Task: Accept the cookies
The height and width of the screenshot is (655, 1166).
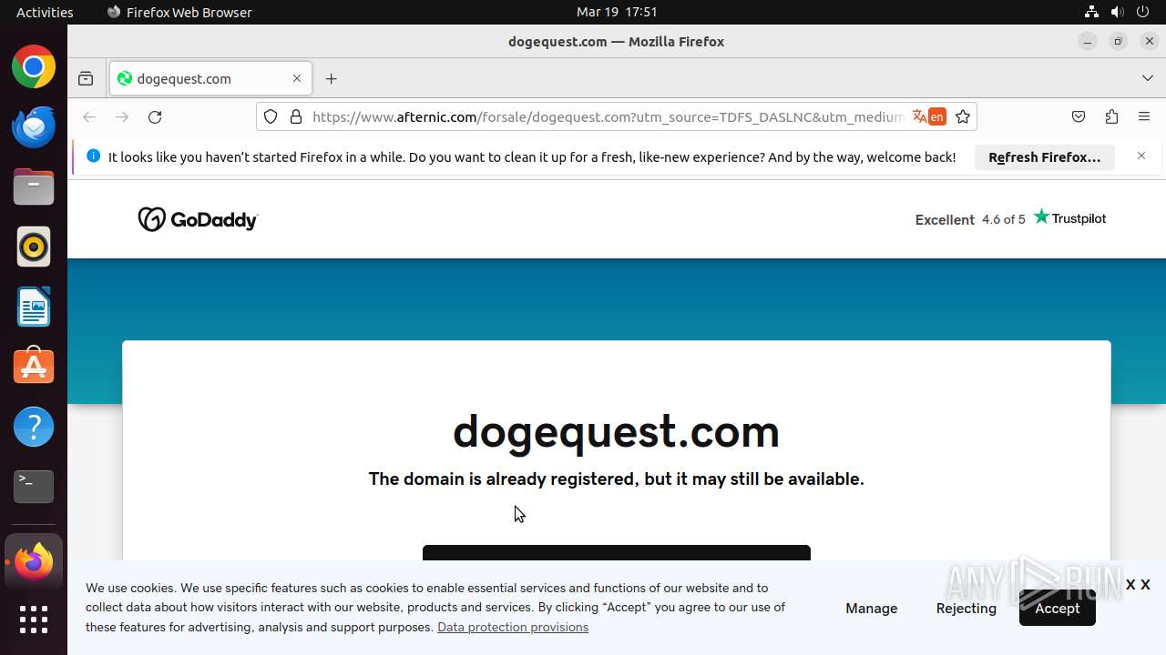Action: 1057,609
